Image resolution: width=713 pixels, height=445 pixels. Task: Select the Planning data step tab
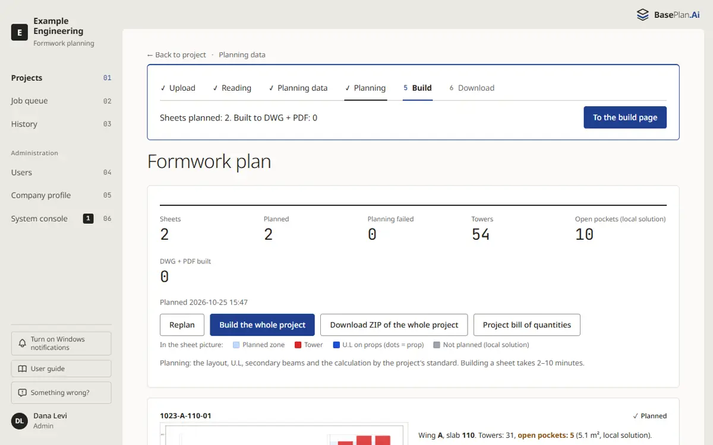tap(298, 88)
